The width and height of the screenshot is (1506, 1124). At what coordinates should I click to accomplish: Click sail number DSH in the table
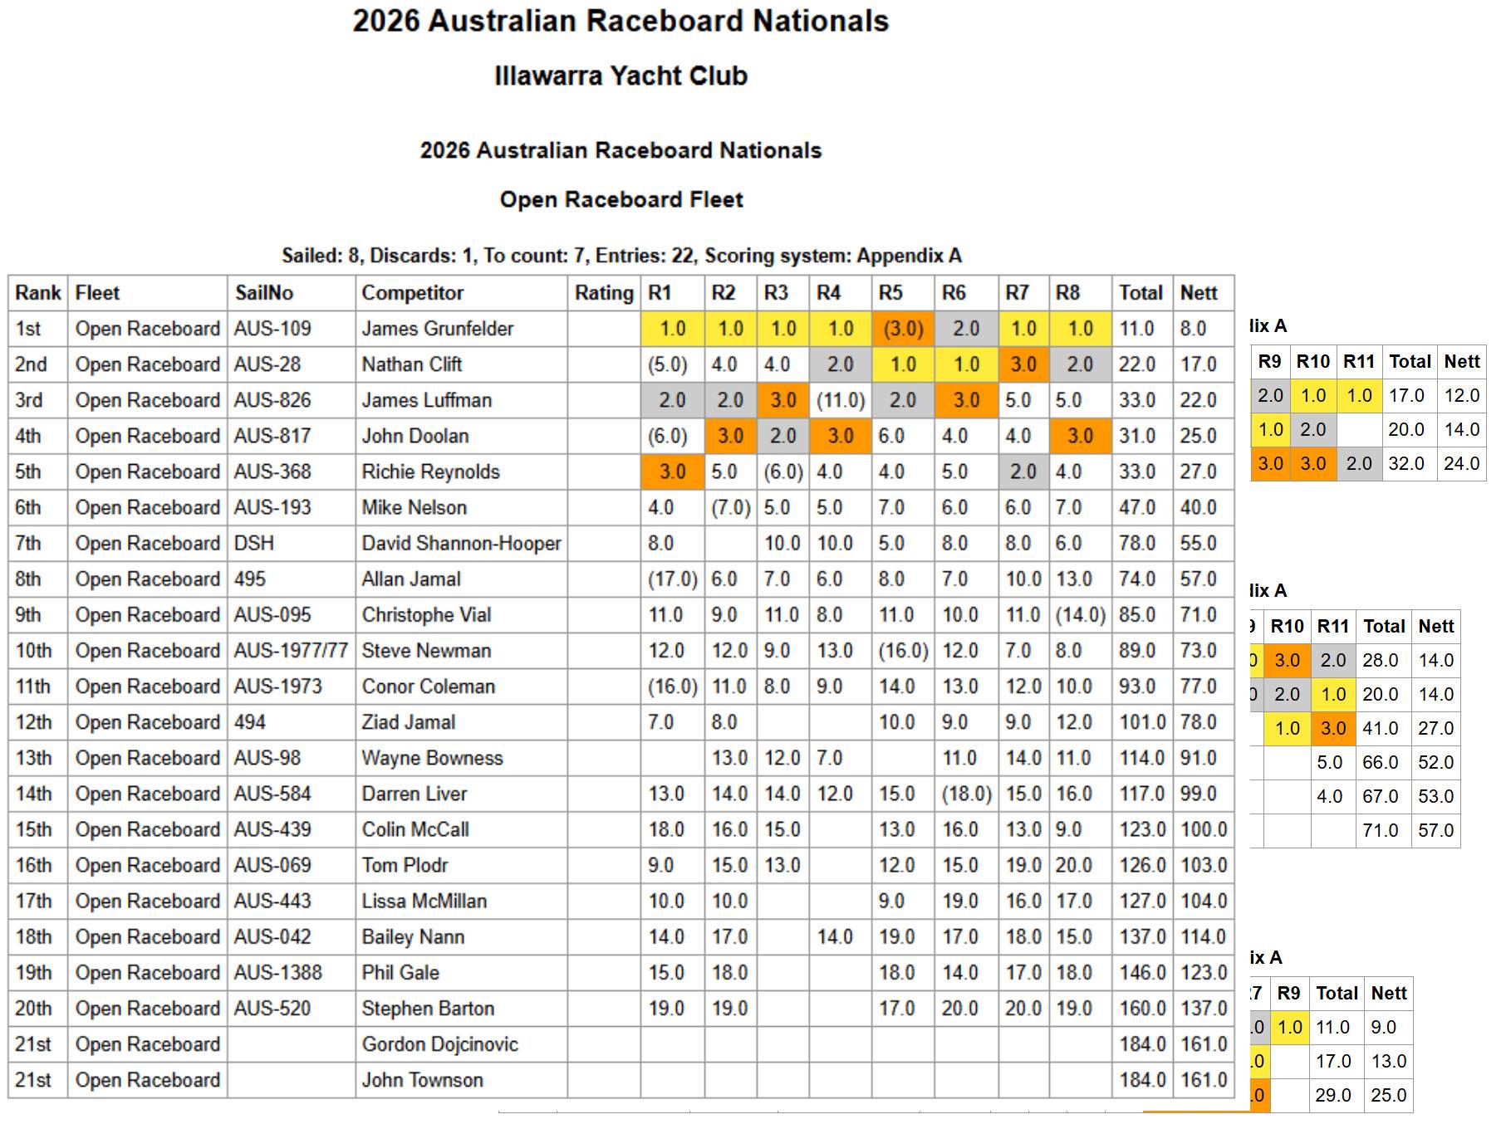click(253, 544)
